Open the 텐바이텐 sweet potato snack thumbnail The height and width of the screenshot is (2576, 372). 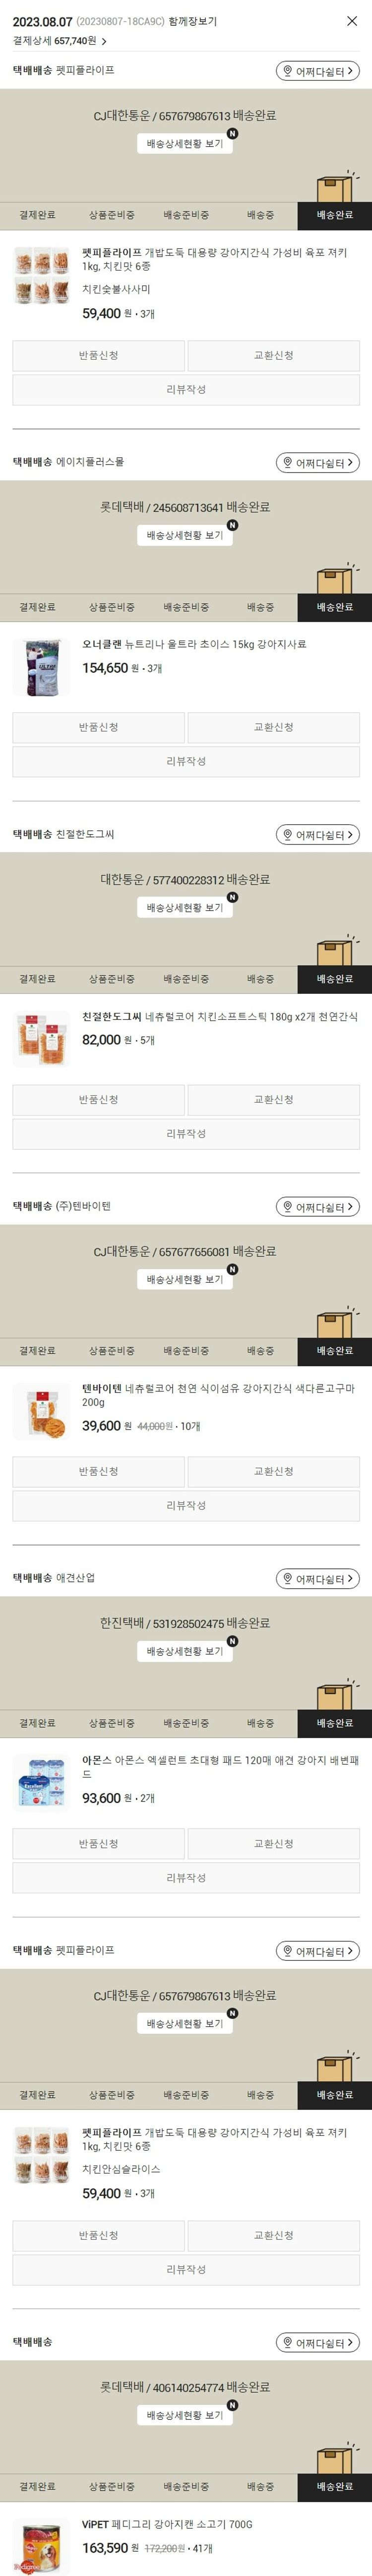[x=42, y=1410]
